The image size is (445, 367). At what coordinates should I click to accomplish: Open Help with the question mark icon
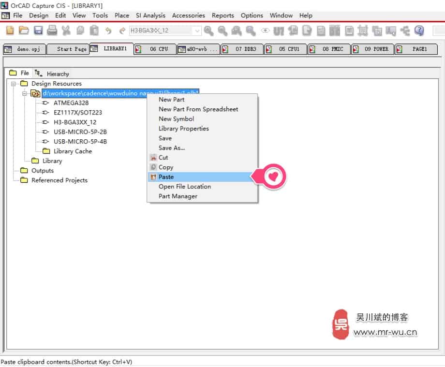[419, 30]
